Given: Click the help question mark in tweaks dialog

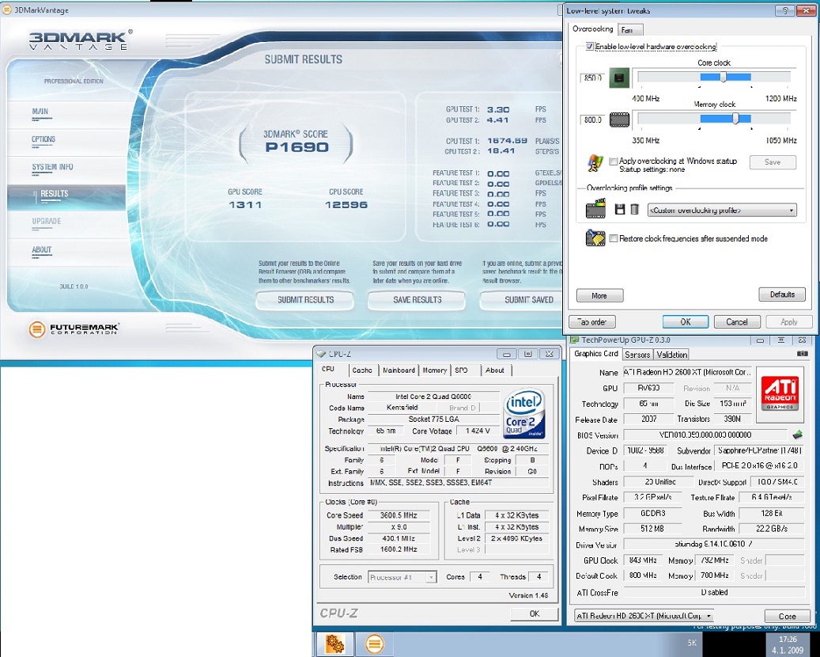Looking at the screenshot, I should tap(784, 10).
